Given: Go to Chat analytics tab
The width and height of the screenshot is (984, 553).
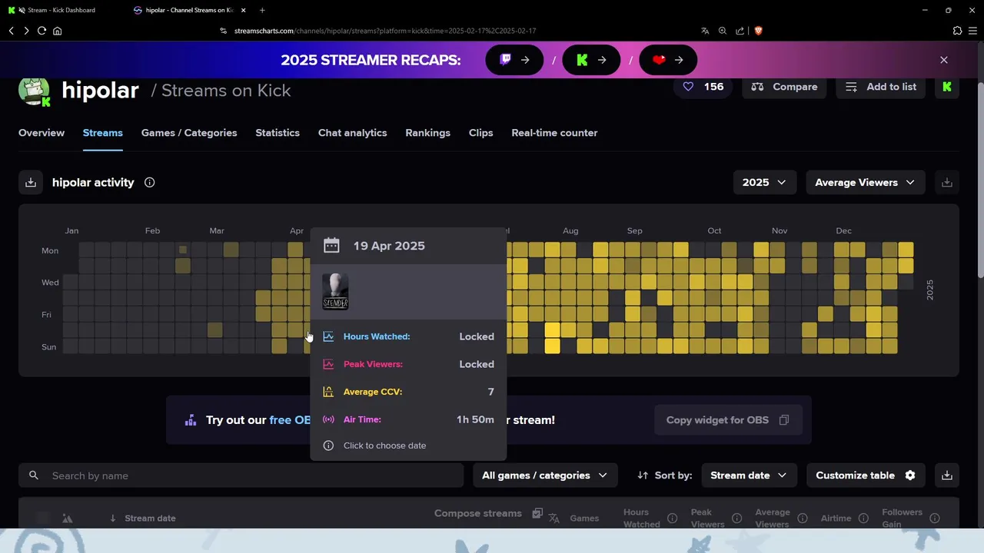Looking at the screenshot, I should click(x=352, y=133).
